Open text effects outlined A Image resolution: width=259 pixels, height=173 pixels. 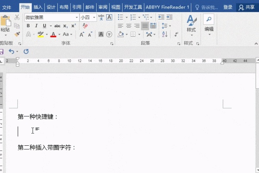click(28, 34)
